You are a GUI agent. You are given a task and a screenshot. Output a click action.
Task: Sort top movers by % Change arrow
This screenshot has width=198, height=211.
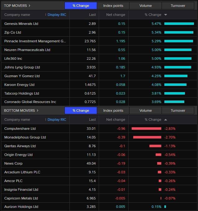[165, 15]
